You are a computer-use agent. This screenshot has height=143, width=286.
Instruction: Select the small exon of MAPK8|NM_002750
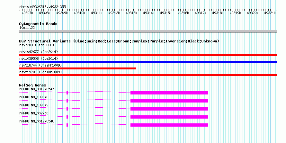click(67, 117)
